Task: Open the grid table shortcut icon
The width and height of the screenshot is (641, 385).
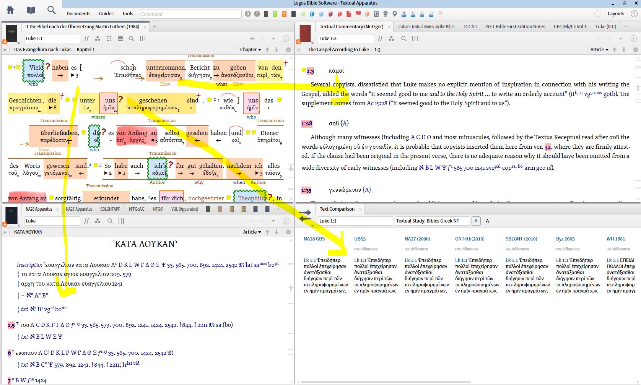Action: point(376,14)
